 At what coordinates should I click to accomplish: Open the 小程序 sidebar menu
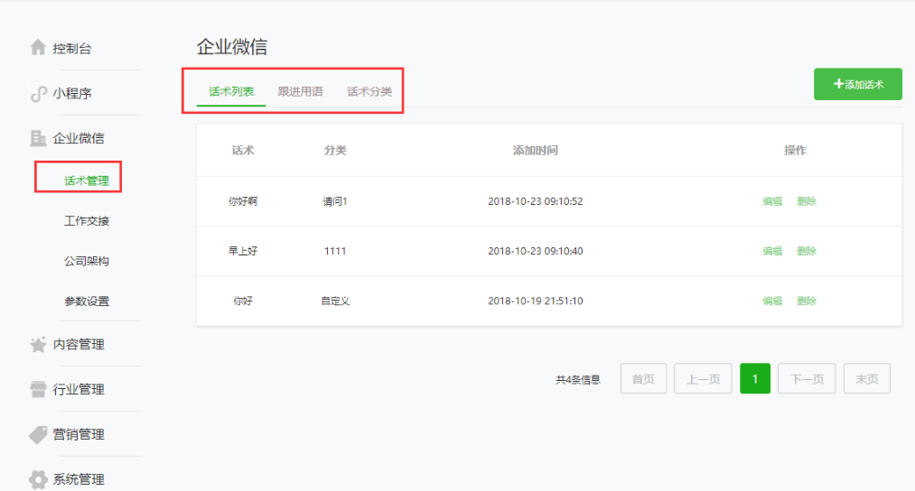[x=72, y=93]
